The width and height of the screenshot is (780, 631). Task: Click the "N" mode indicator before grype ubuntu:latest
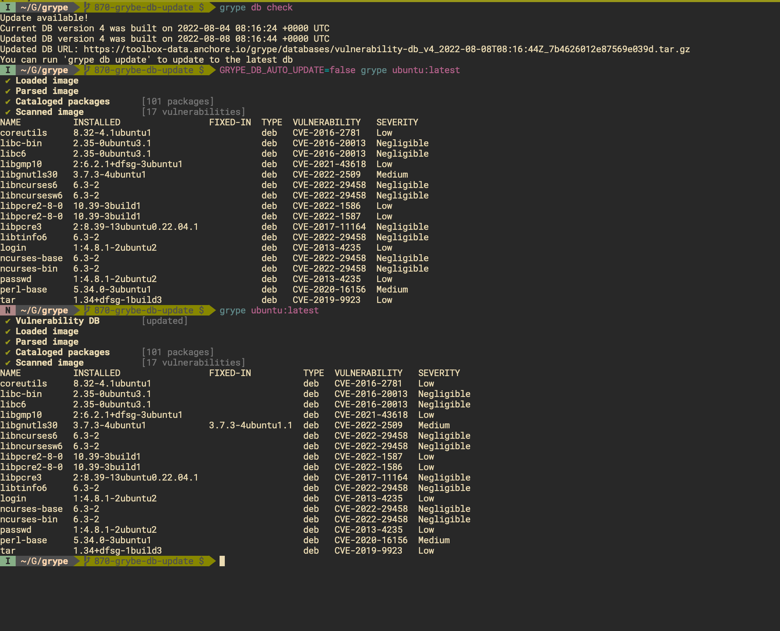pyautogui.click(x=8, y=310)
